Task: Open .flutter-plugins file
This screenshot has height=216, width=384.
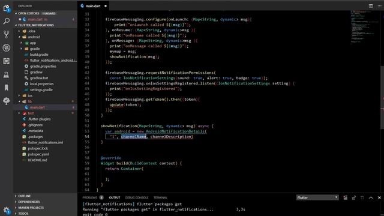Action: click(39, 119)
